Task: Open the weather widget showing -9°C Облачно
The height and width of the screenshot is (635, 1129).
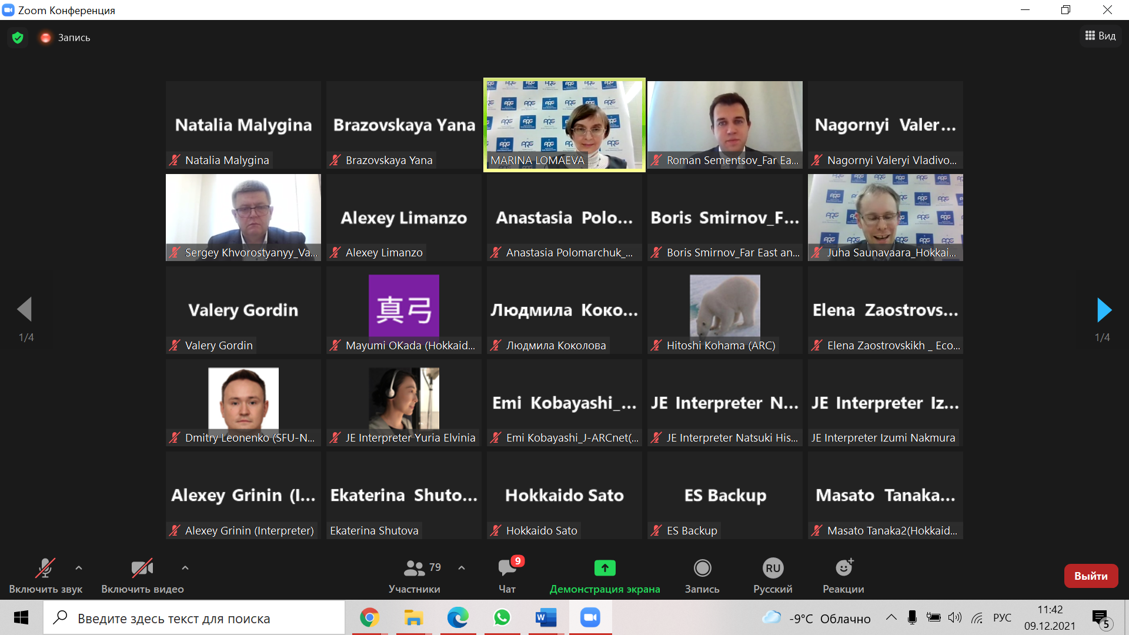Action: pos(816,618)
